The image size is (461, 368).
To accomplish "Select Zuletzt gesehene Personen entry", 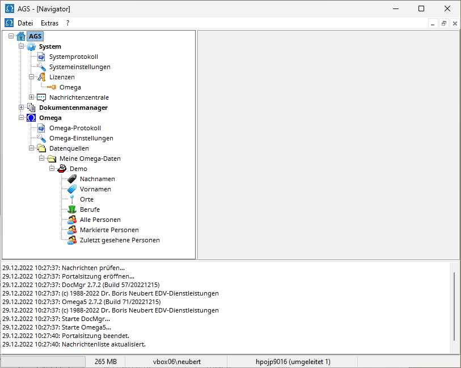I will pos(120,240).
